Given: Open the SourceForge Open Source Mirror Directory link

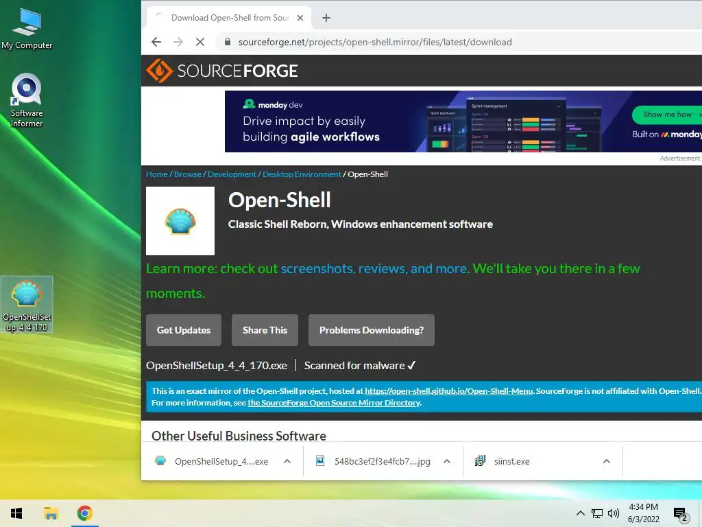Looking at the screenshot, I should click(334, 402).
